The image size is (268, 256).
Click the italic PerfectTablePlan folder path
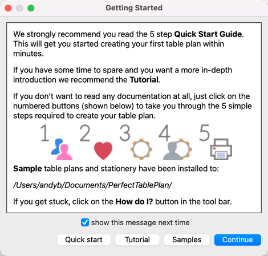(92, 185)
